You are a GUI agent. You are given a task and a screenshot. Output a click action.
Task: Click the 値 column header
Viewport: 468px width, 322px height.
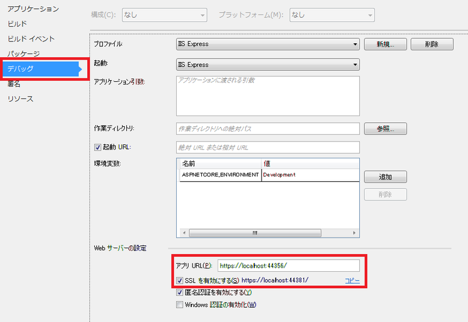point(311,164)
